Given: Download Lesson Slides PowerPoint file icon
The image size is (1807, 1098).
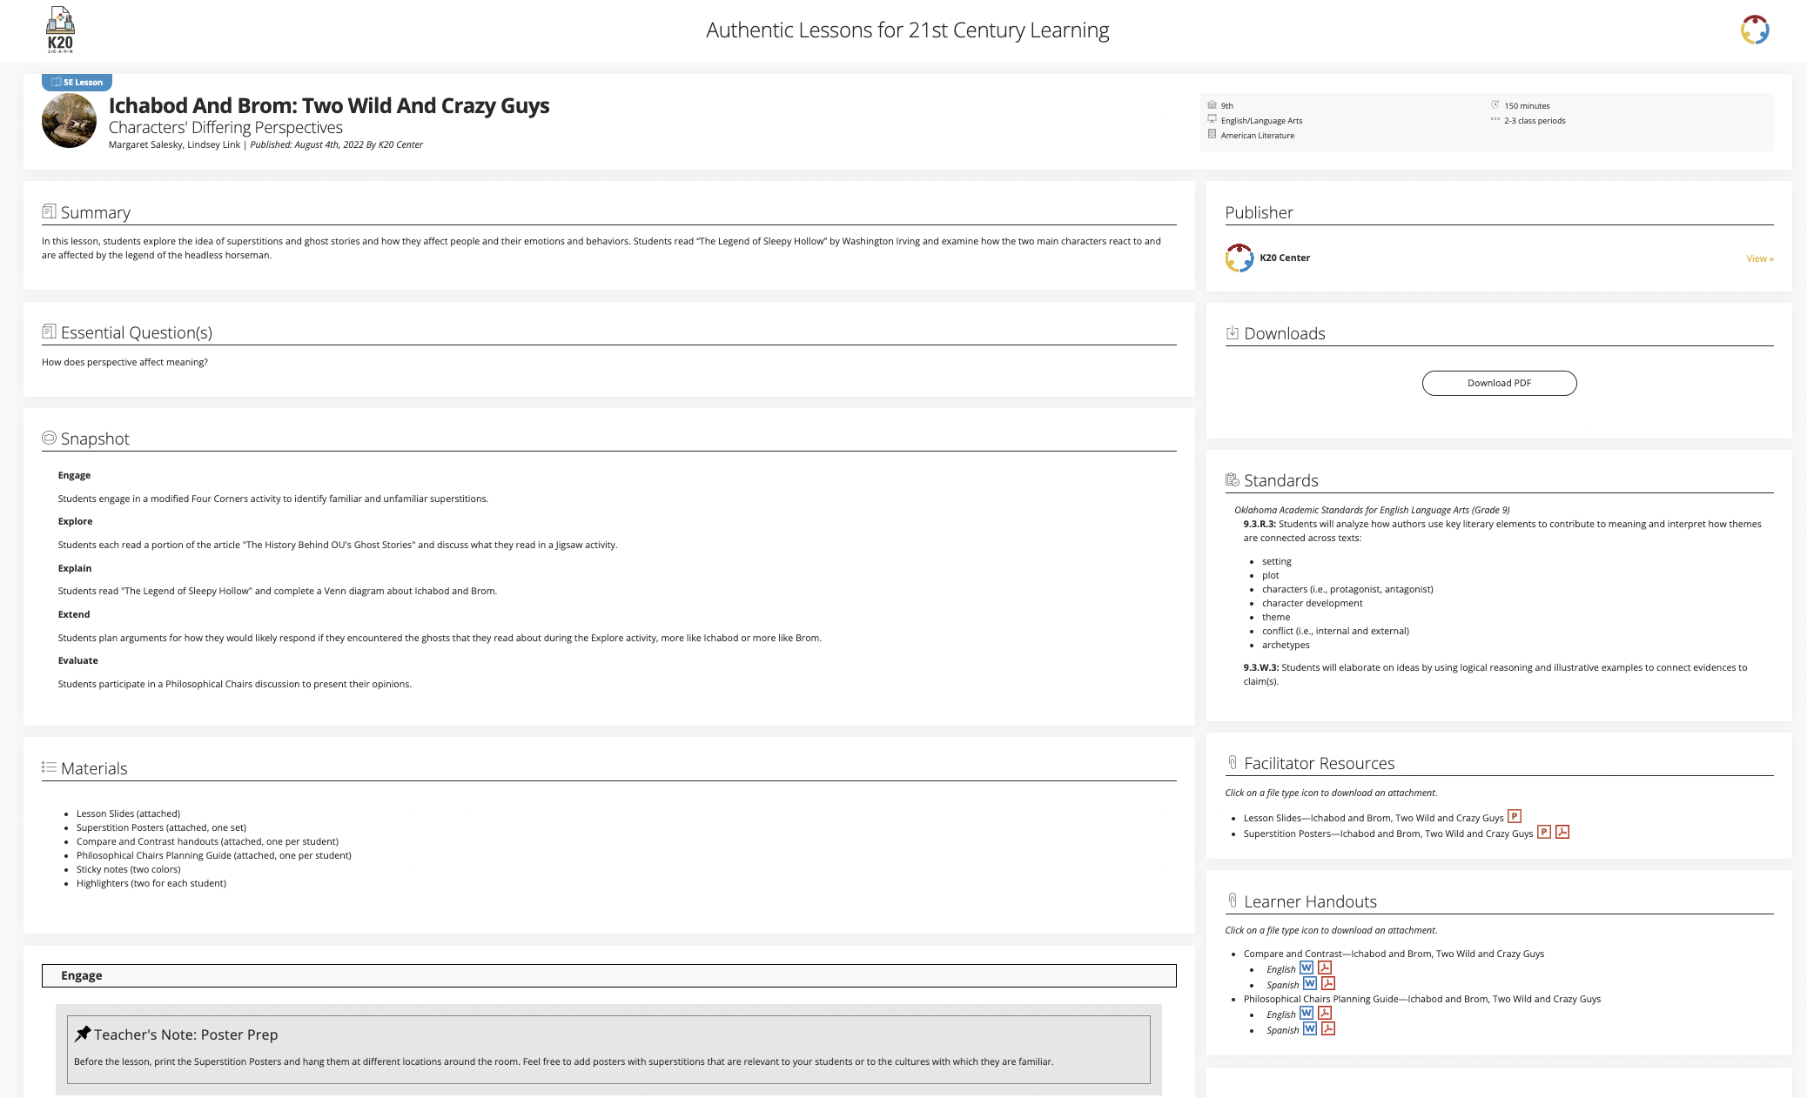Looking at the screenshot, I should pyautogui.click(x=1514, y=816).
